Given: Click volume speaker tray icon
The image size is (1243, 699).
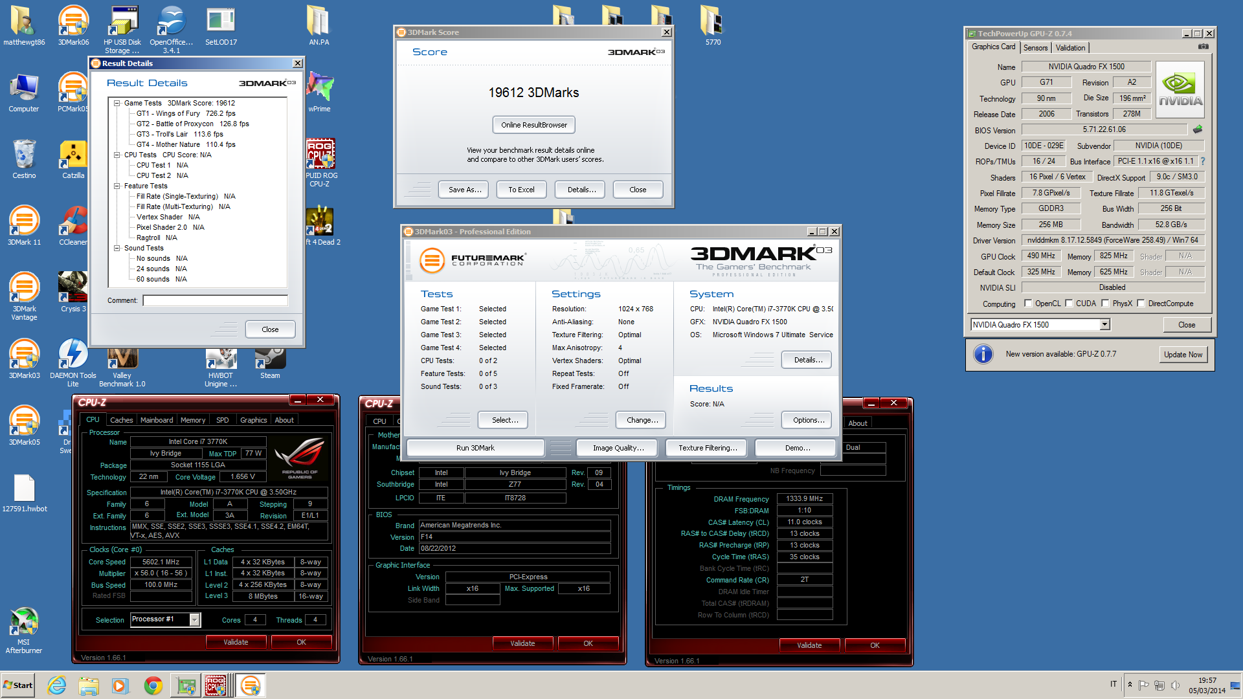Looking at the screenshot, I should pyautogui.click(x=1176, y=685).
